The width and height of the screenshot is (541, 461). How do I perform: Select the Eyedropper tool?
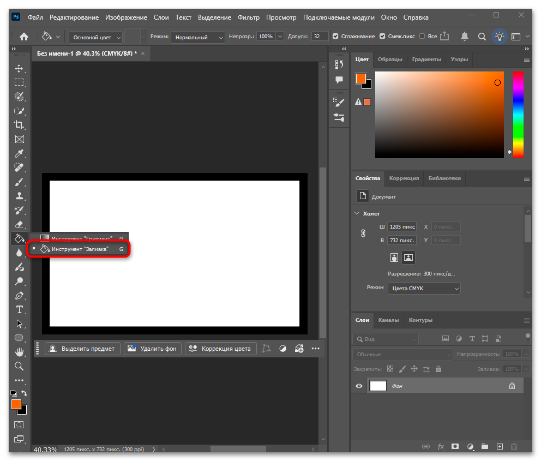[x=19, y=153]
